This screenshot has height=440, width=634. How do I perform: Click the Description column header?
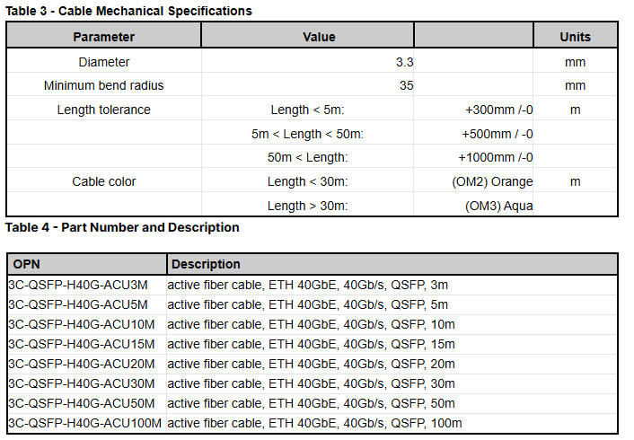206,264
